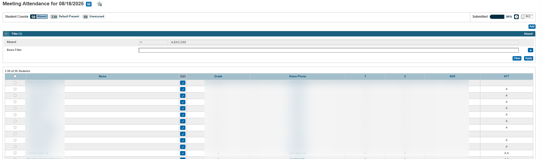Screen dimensions: 540x159
Task: Collapse the Filter (1) panel arrow
Action: pos(6,34)
